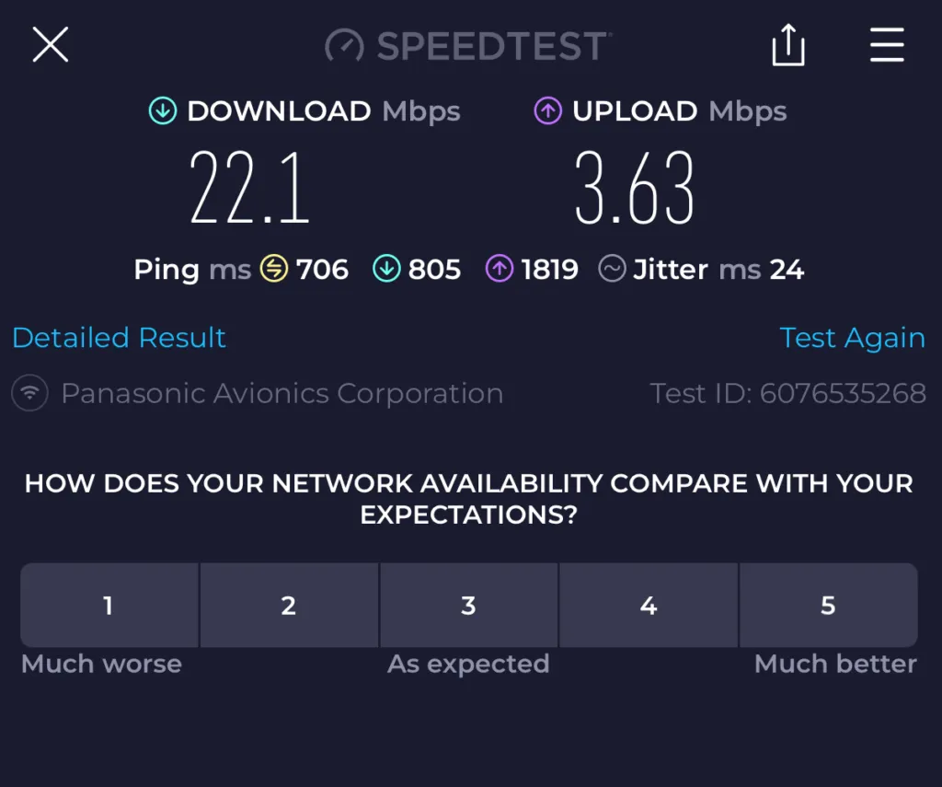Tap the purple upload ping icon
This screenshot has height=787, width=942.
[x=500, y=270]
